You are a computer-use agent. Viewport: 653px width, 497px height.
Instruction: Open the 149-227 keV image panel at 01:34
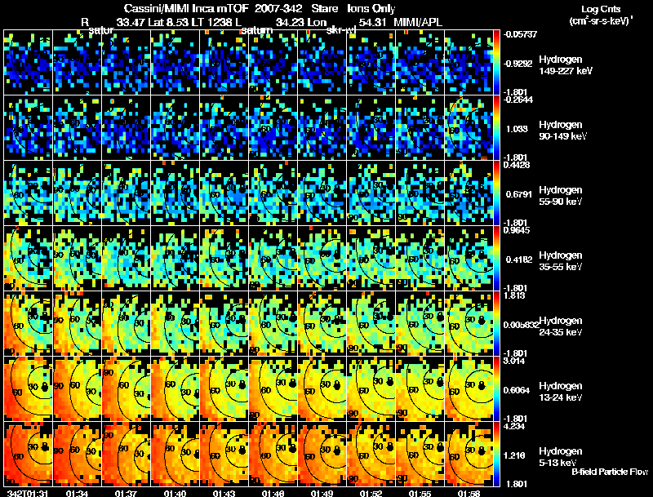pyautogui.click(x=77, y=63)
